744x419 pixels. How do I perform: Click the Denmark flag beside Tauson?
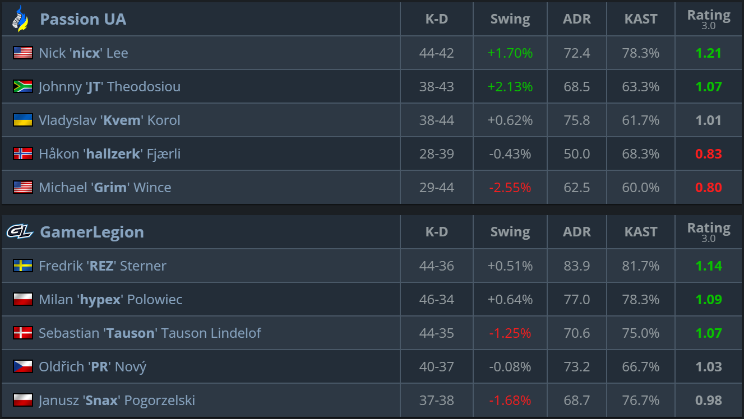coord(23,333)
